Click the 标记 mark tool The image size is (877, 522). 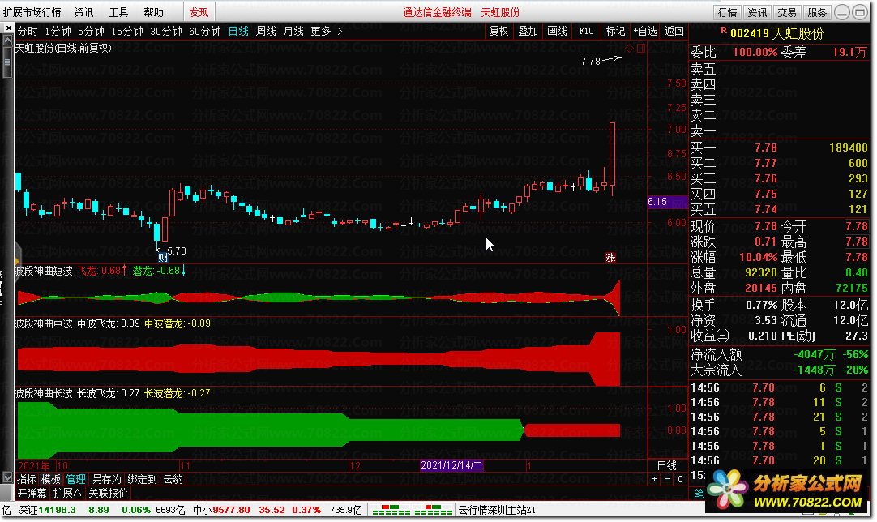(615, 32)
